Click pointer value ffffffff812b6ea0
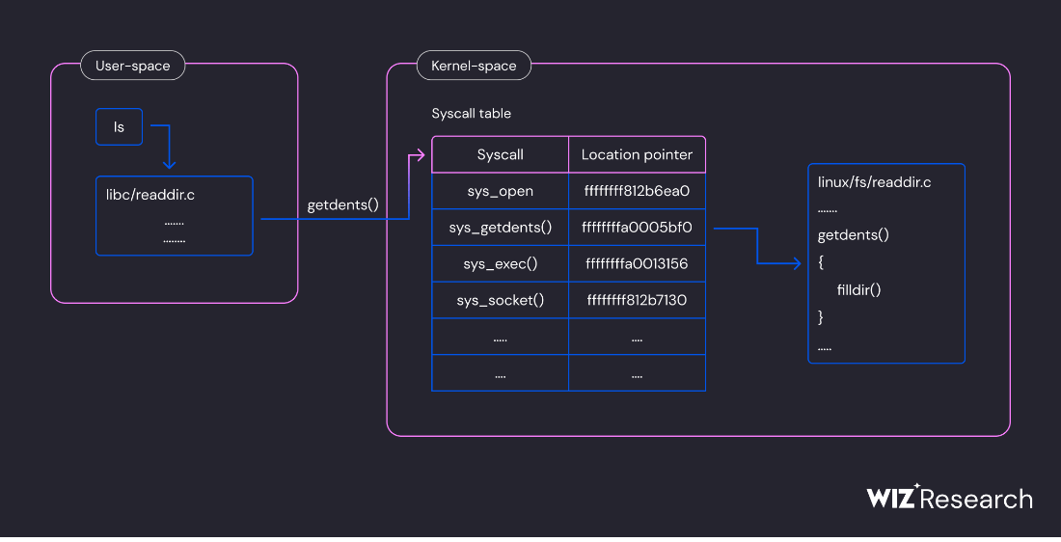The image size is (1061, 542). pos(637,192)
